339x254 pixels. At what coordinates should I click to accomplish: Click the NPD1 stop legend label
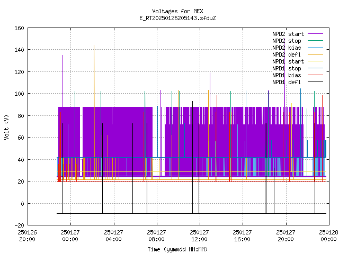(287, 68)
